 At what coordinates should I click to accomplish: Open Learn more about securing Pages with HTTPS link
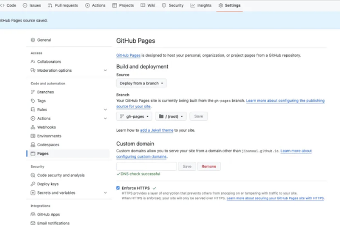(276, 199)
